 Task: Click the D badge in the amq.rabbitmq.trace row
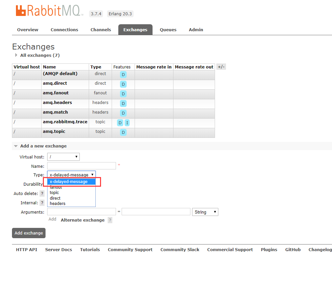[120, 123]
